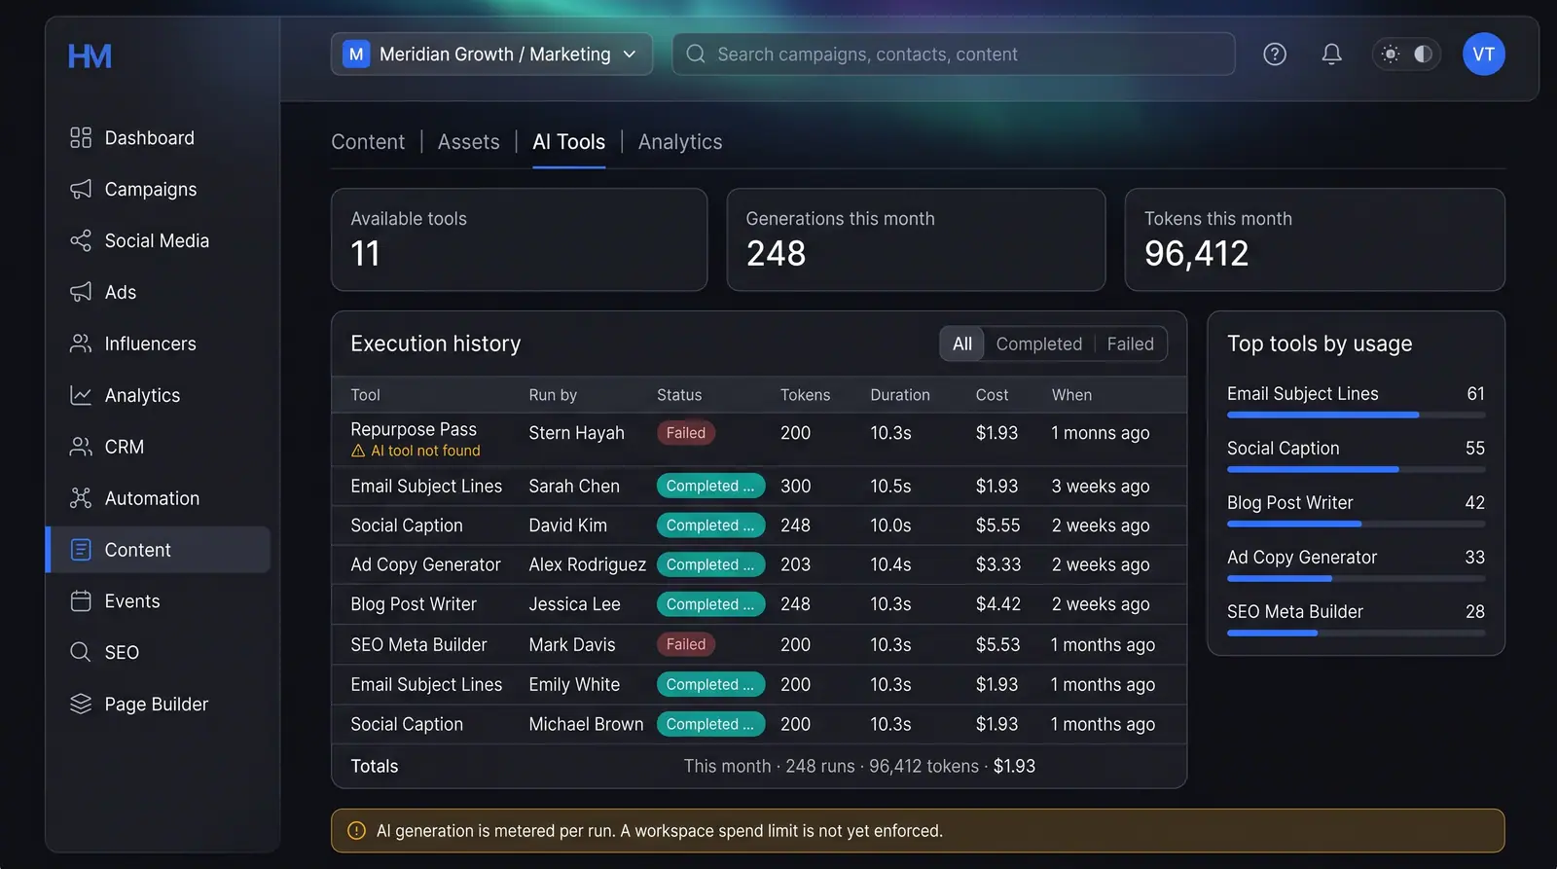Click the Social Media share icon
The height and width of the screenshot is (869, 1557).
[81, 240]
